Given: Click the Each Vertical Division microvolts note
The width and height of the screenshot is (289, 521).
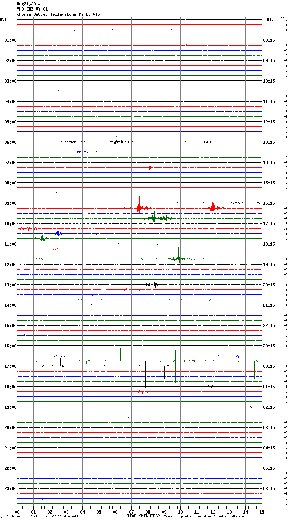Looking at the screenshot, I should (43, 517).
